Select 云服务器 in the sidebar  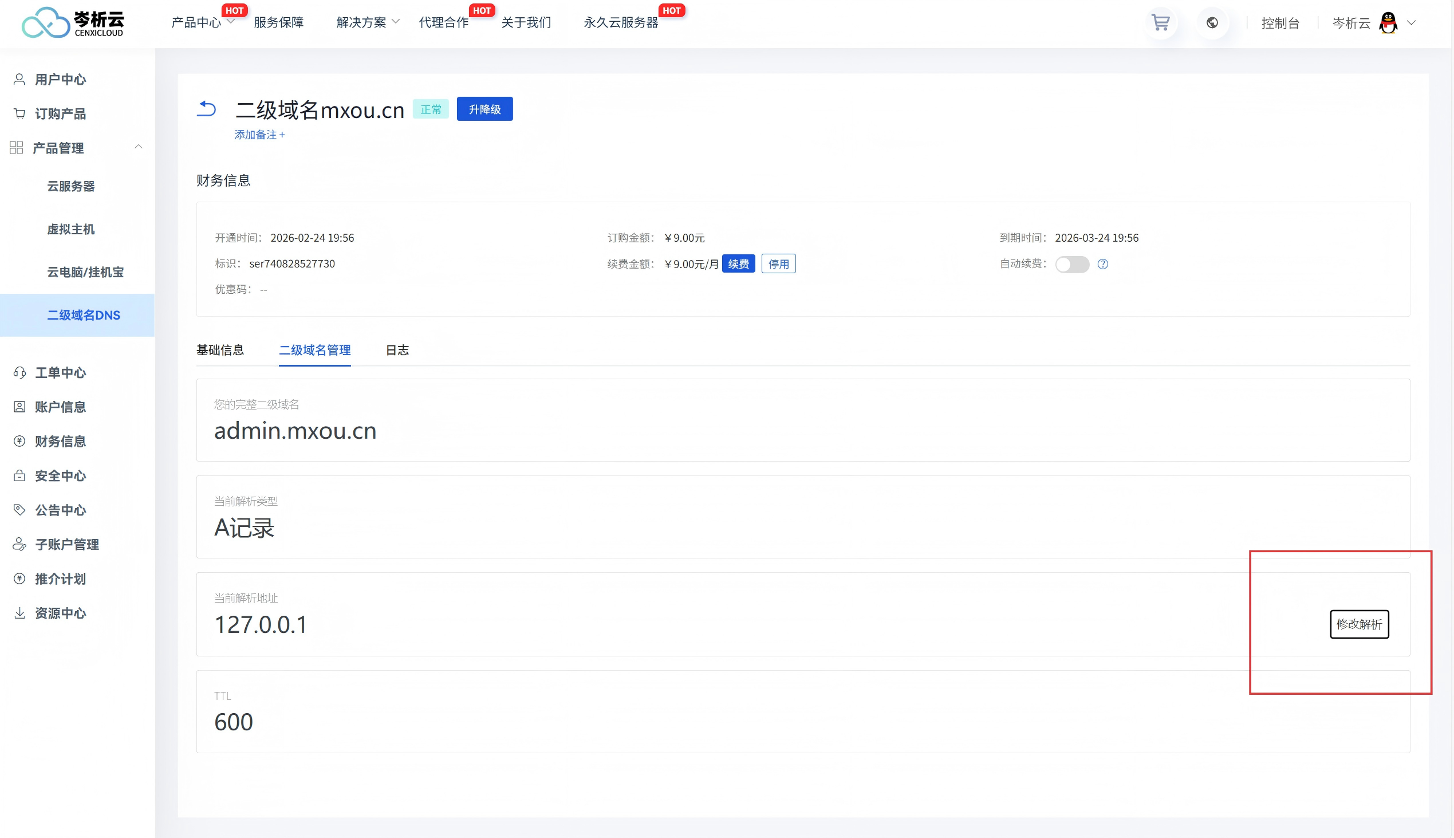click(x=71, y=187)
